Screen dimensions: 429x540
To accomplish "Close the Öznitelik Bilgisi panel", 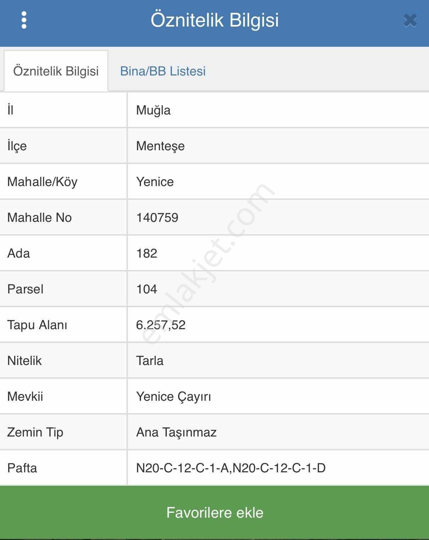I will pos(410,20).
